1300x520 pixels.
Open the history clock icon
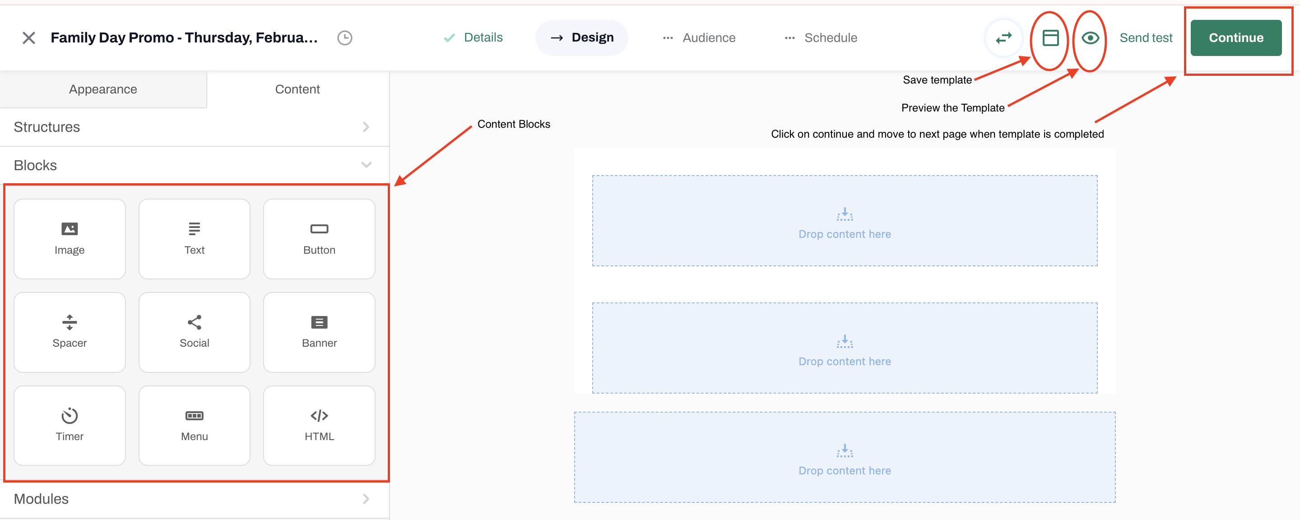tap(345, 38)
